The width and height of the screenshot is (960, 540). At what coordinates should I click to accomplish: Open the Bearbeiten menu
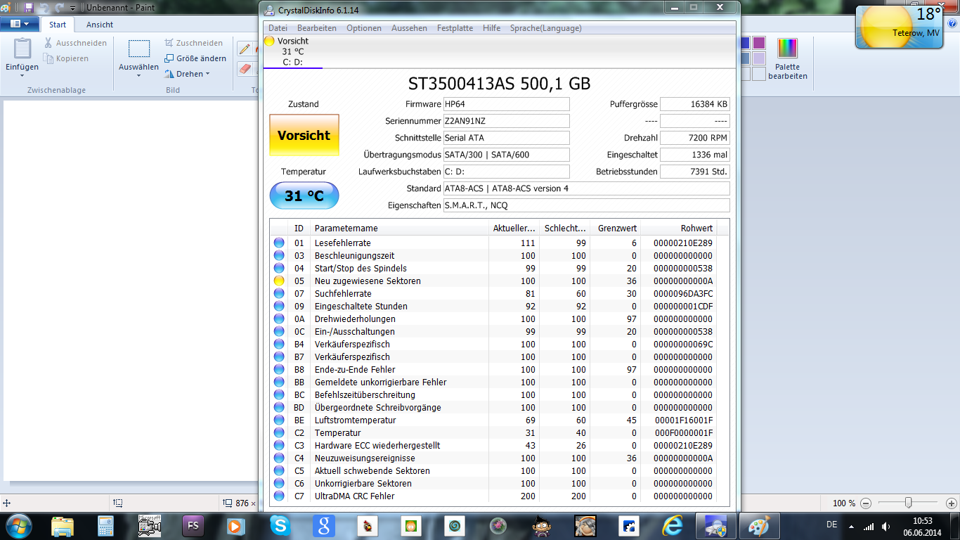(316, 28)
